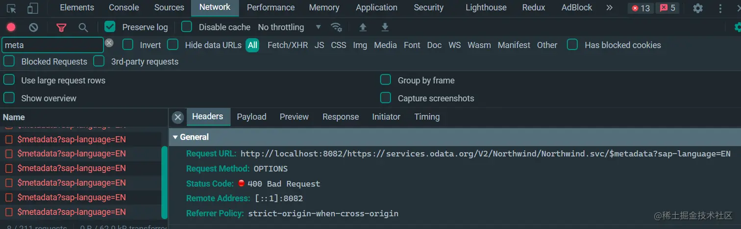Enable the Disable cache checkbox
The image size is (741, 229).
187,27
